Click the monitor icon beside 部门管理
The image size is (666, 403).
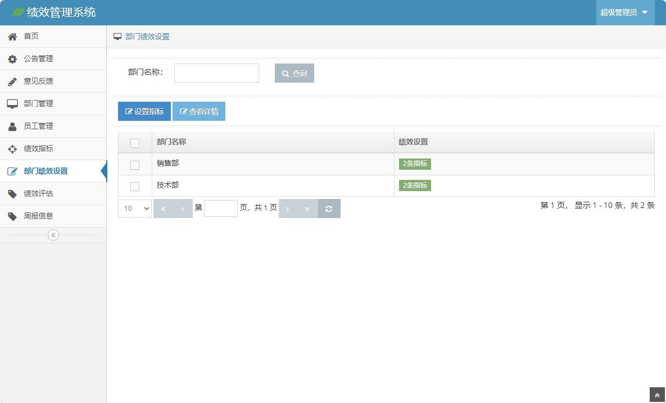pos(12,104)
